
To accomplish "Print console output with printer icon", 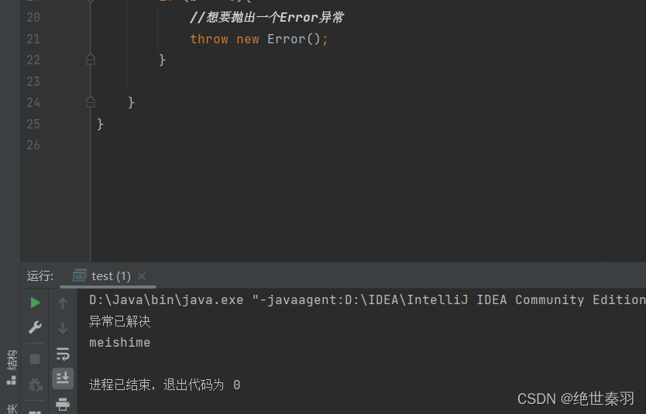I will tap(63, 404).
